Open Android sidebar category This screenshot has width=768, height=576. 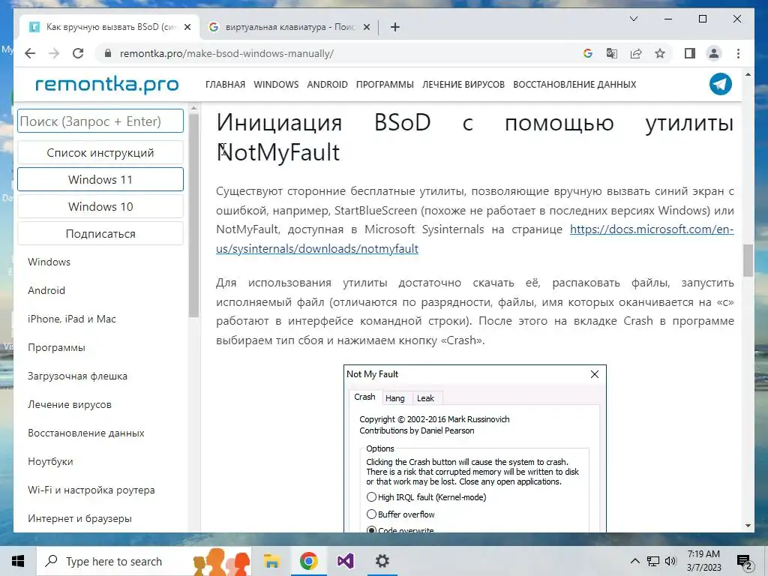(x=46, y=290)
